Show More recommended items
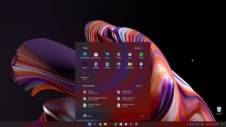The image size is (226, 127). [x=139, y=86]
